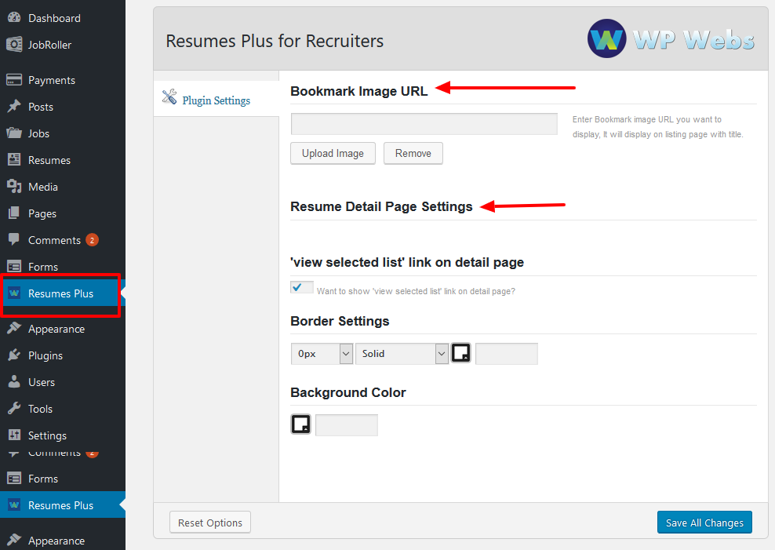Click Save All Changes
The height and width of the screenshot is (550, 775).
704,523
